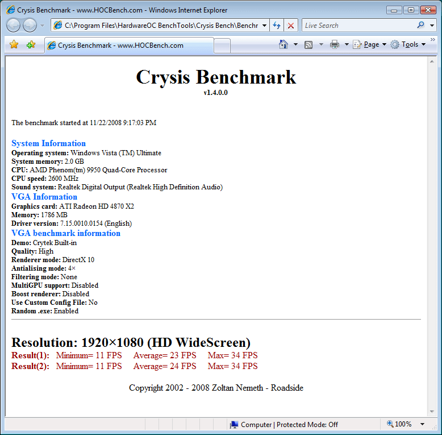Click the VGA benchmark information heading
442x435 pixels.
[x=66, y=233]
